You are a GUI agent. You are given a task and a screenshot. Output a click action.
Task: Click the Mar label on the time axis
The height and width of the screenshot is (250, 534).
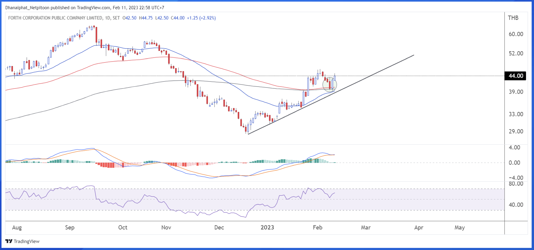click(366, 228)
